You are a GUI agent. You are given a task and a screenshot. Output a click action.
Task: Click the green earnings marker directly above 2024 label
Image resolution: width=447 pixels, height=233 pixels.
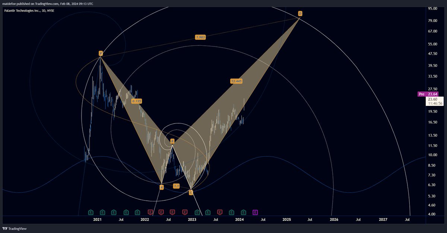(243, 212)
